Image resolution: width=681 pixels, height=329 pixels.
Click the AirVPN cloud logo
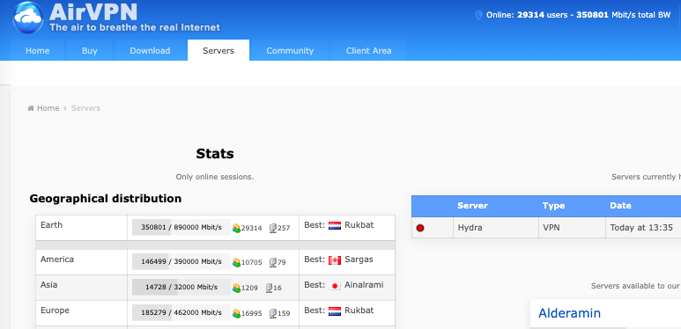28,17
